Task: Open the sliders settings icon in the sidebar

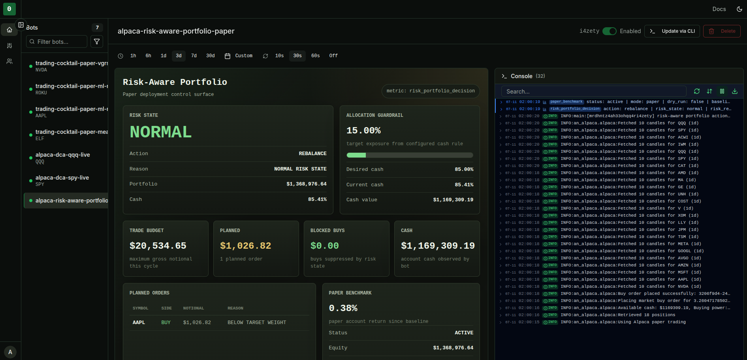Action: click(x=9, y=45)
